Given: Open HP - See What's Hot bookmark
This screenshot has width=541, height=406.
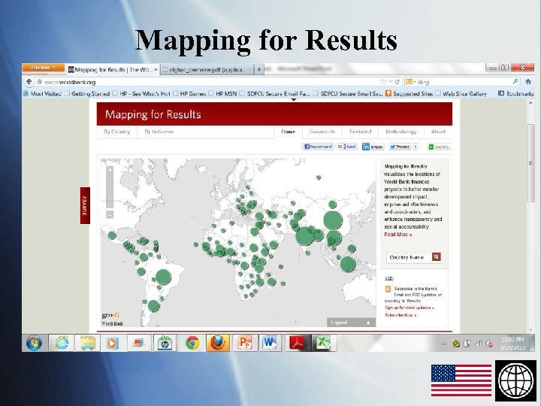Looking at the screenshot, I should click(141, 93).
